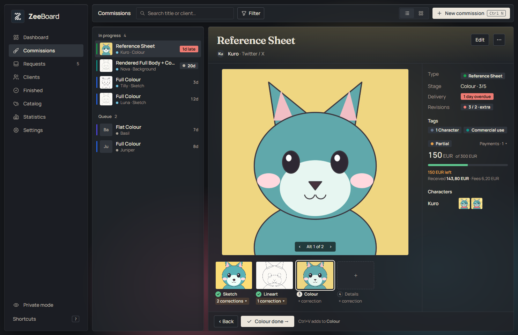Focus the search title or client field

[x=185, y=13]
